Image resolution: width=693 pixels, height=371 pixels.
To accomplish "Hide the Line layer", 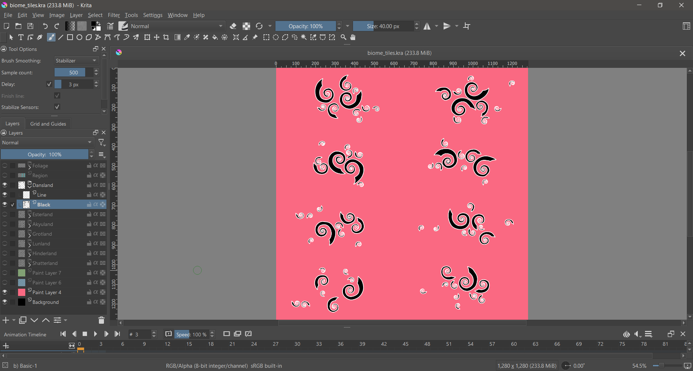I will [x=5, y=195].
